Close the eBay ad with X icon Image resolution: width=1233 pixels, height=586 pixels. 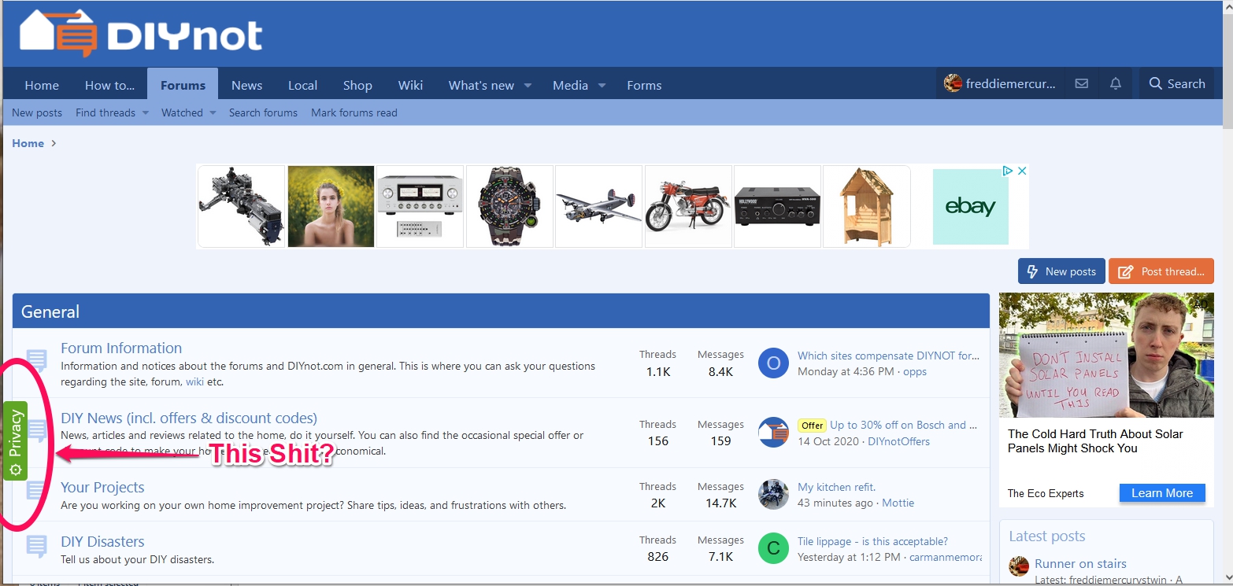pyautogui.click(x=1022, y=171)
